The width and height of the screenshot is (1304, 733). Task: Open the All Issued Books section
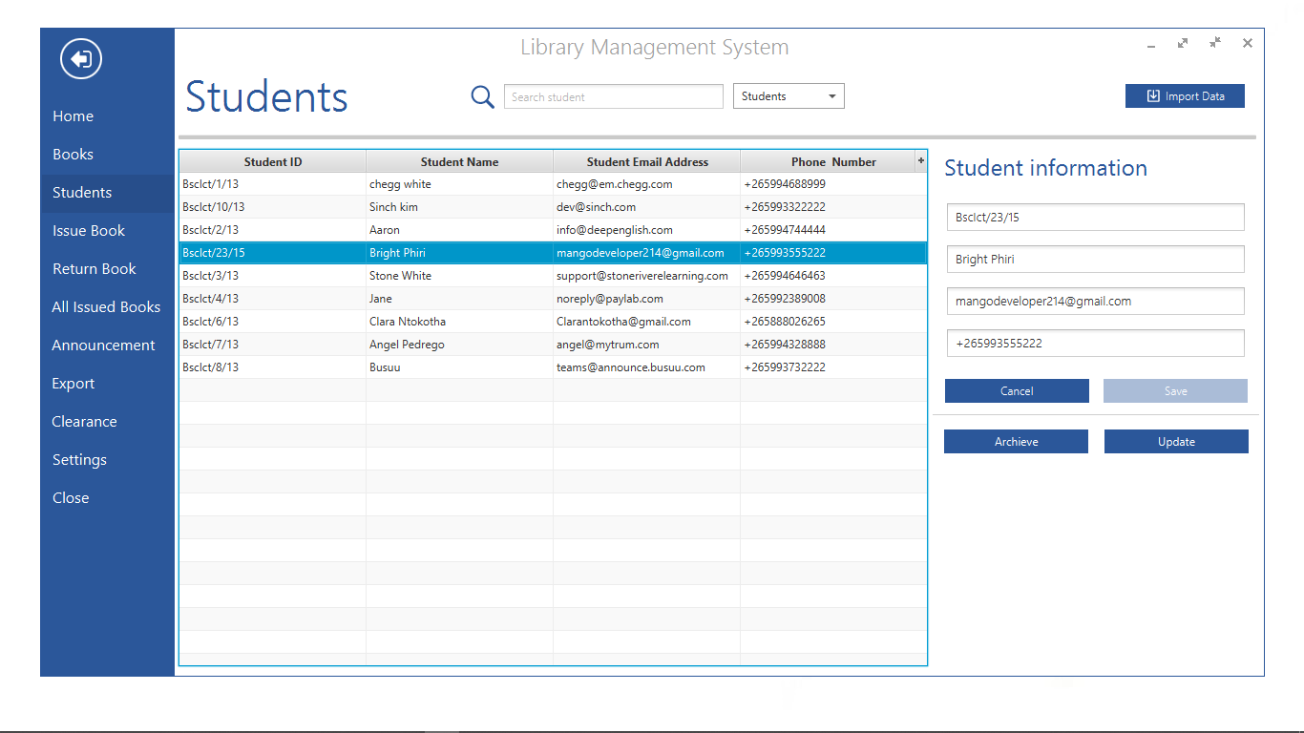(x=105, y=306)
